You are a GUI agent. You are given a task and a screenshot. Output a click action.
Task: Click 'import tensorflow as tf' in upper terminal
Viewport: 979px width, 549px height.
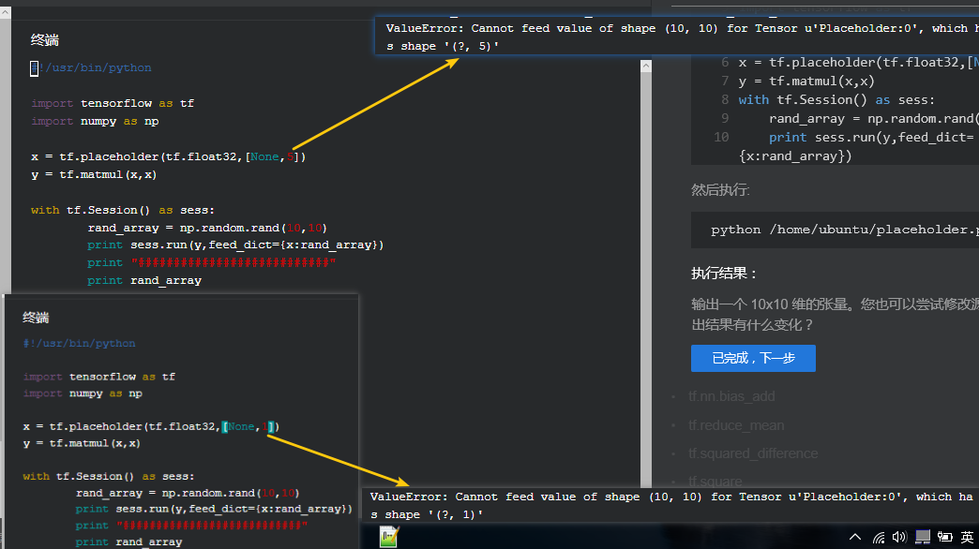pos(113,104)
